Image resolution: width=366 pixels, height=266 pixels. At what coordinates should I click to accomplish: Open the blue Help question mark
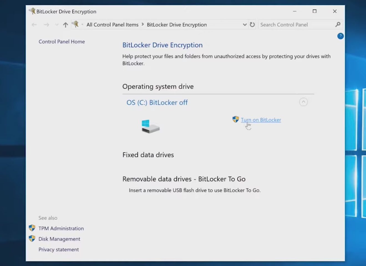point(340,36)
